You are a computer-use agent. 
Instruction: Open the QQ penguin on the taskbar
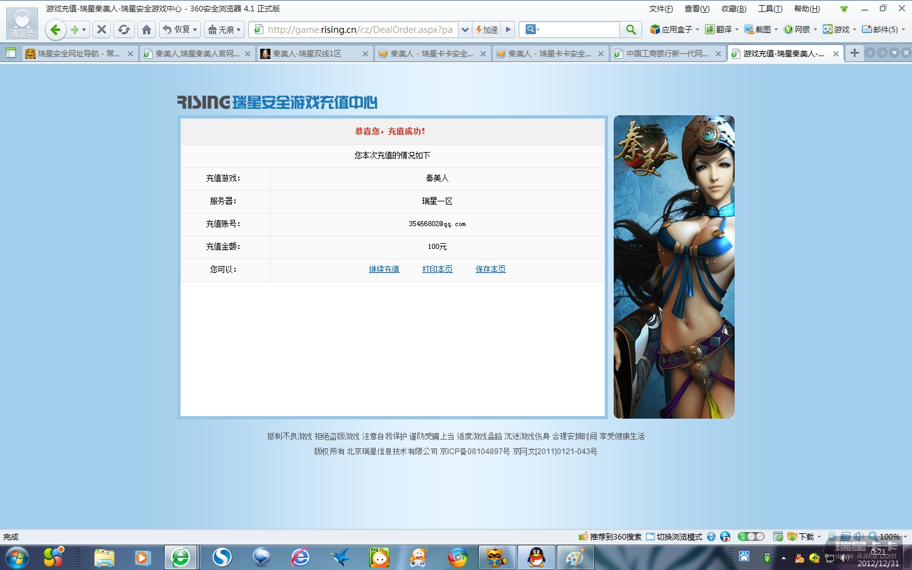pos(536,558)
